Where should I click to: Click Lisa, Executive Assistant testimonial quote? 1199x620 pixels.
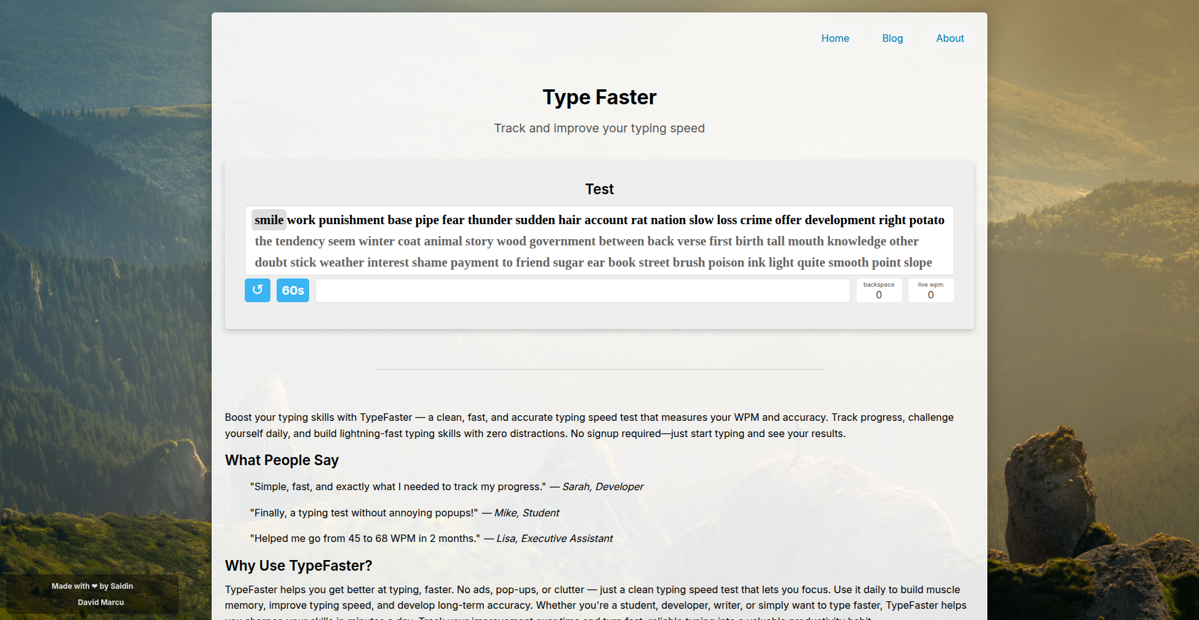point(432,538)
